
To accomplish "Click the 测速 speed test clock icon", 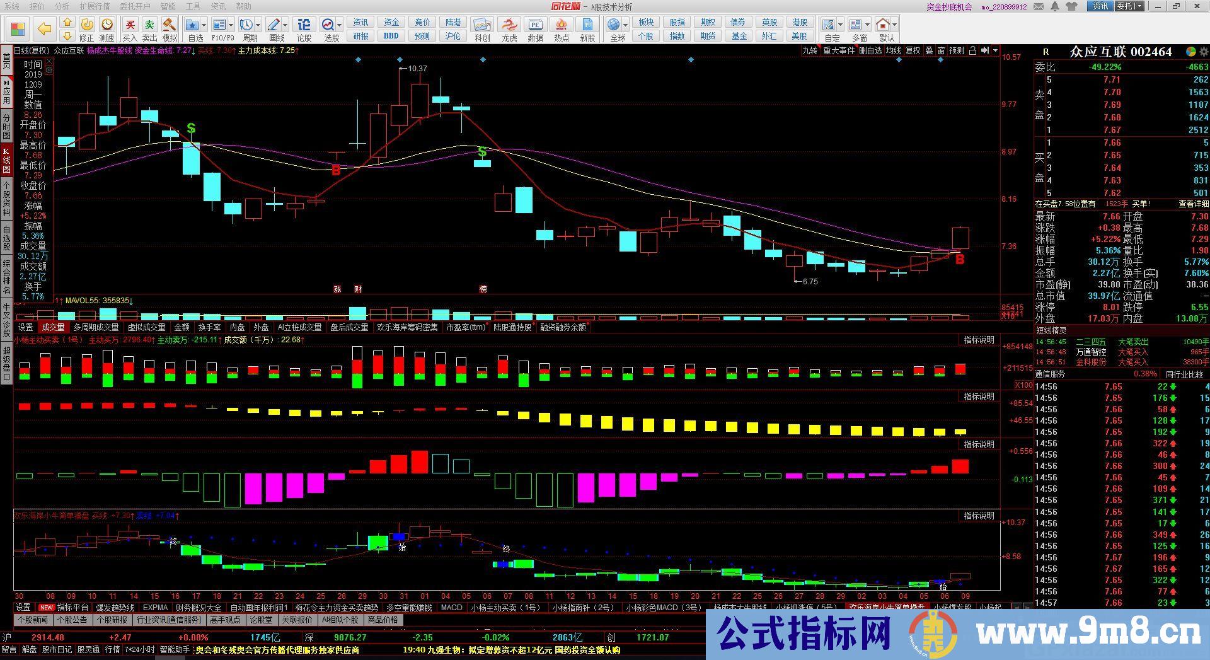I will click(107, 25).
